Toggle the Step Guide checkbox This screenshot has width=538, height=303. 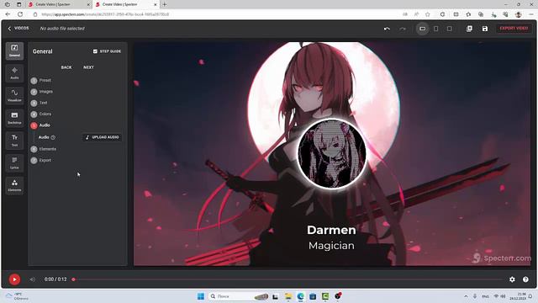pyautogui.click(x=95, y=51)
